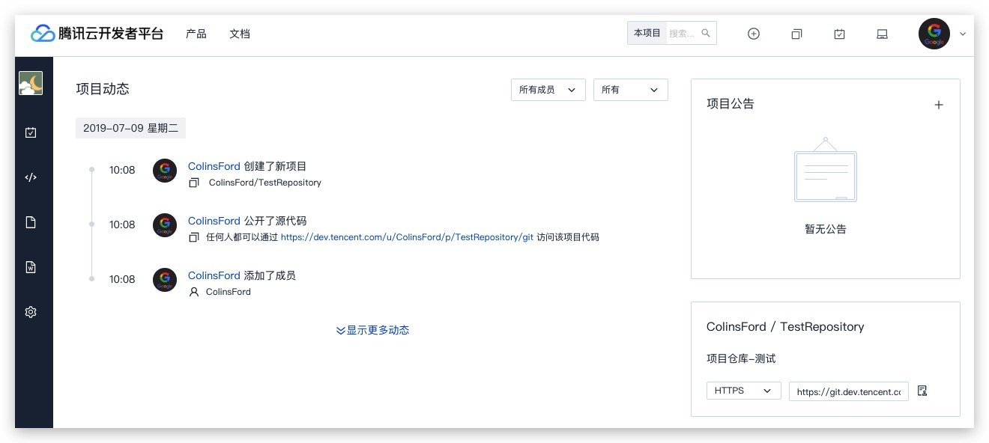Viewport: 989px width, 443px height.
Task: Click avatar beside 创建了新项目 entry
Action: pos(165,171)
